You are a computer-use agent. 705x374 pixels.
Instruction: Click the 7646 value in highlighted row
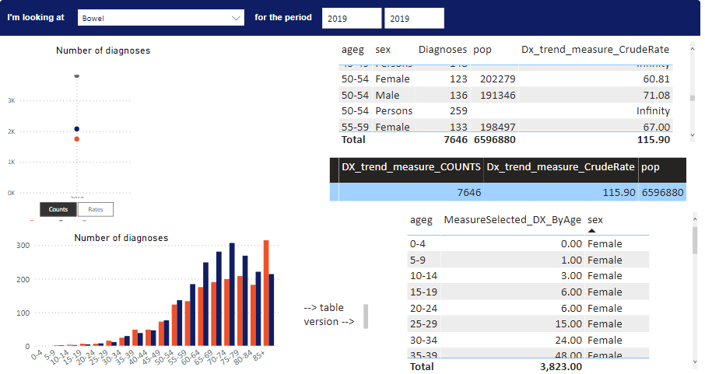click(469, 192)
